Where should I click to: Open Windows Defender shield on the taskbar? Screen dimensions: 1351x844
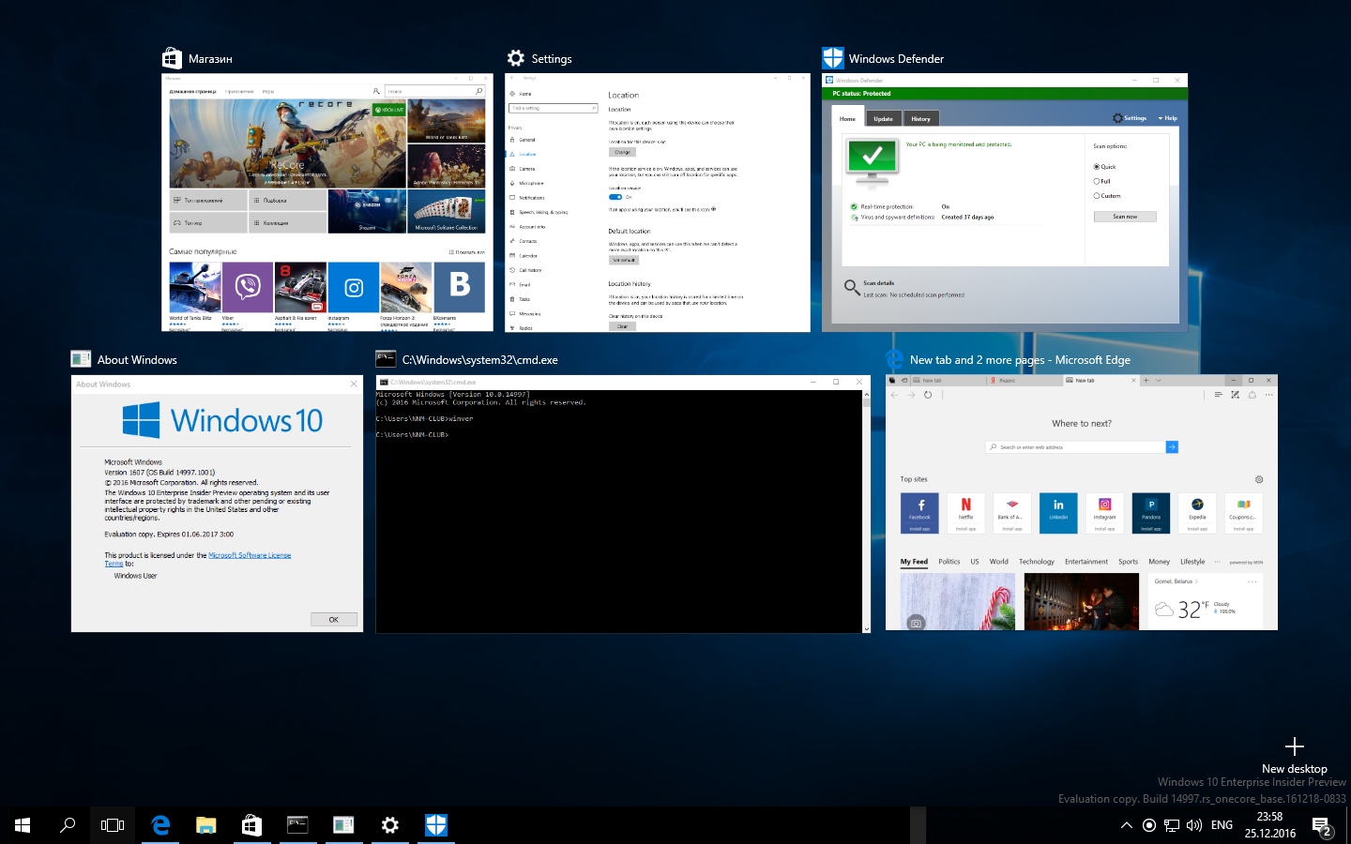435,825
